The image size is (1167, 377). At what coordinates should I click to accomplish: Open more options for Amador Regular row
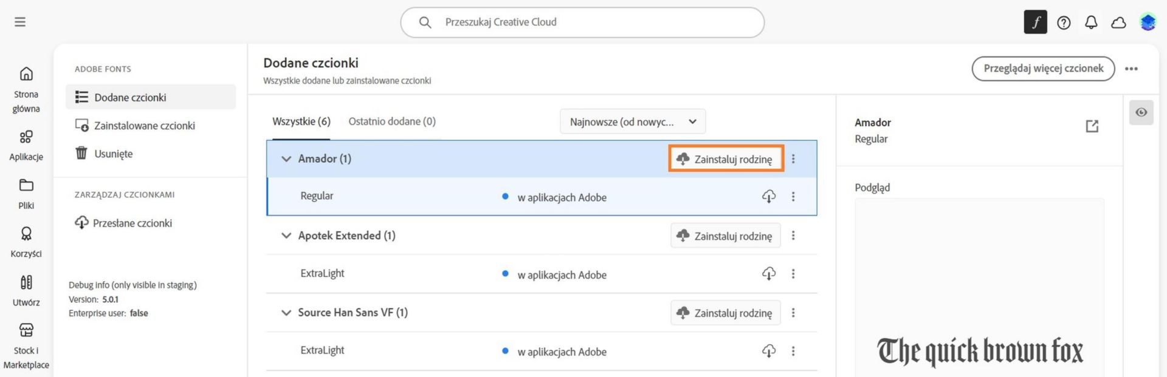(x=793, y=196)
